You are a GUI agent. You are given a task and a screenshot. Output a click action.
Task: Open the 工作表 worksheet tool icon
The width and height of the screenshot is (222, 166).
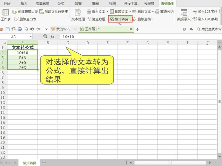pyautogui.click(x=6, y=12)
